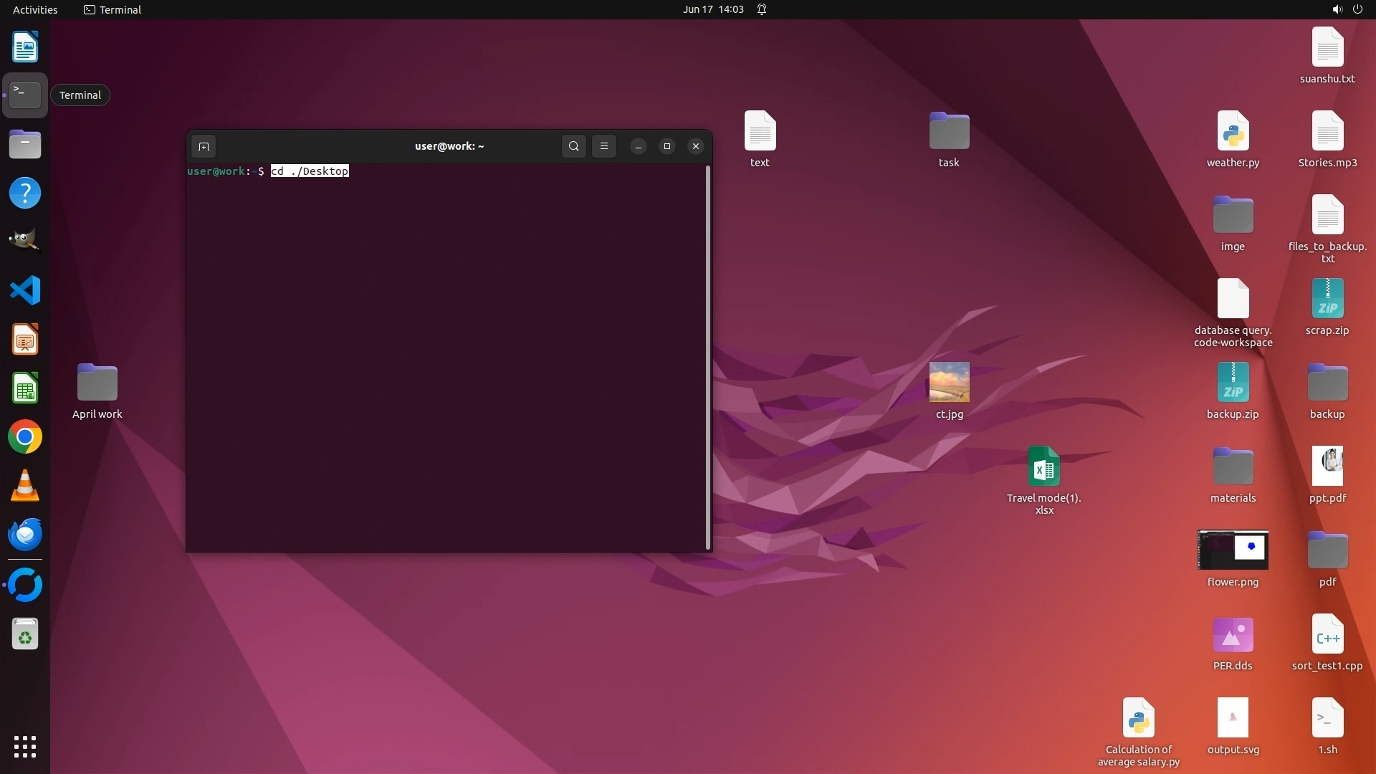The width and height of the screenshot is (1376, 774).
Task: Open LibreOffice Calc from dock
Action: tap(25, 388)
